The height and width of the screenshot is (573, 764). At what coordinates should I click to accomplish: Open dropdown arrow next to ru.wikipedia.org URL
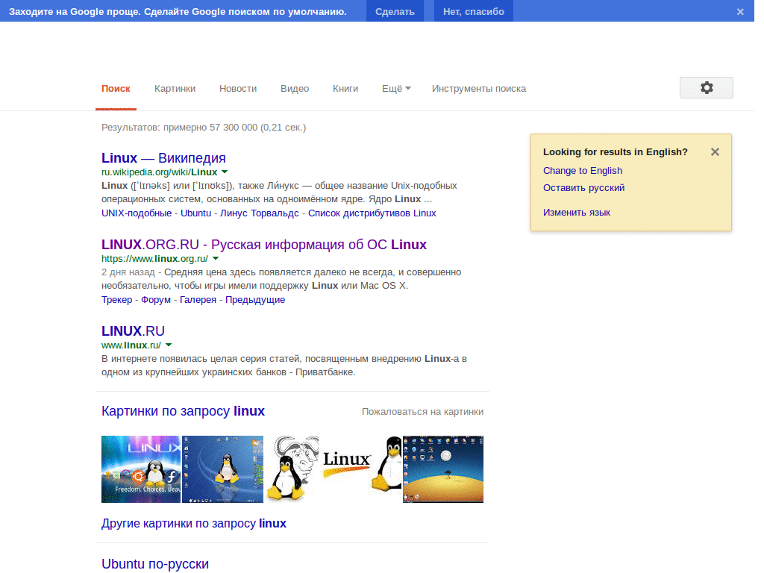pos(225,172)
